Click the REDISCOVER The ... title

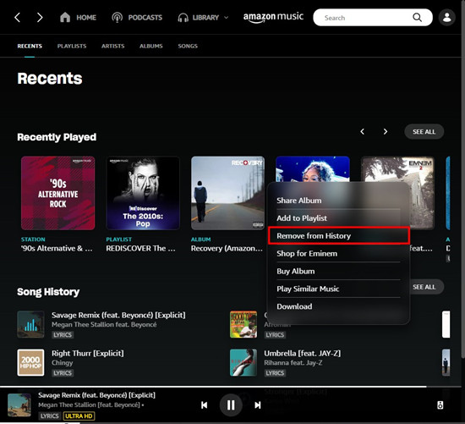click(x=140, y=248)
